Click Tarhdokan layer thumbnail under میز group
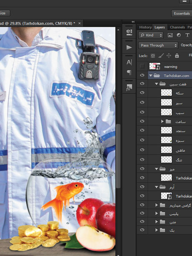Image resolution: width=192 pixels, height=256 pixels. point(167,178)
